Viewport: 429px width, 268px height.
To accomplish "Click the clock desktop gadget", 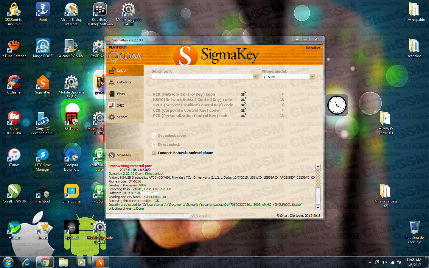I will tap(337, 105).
